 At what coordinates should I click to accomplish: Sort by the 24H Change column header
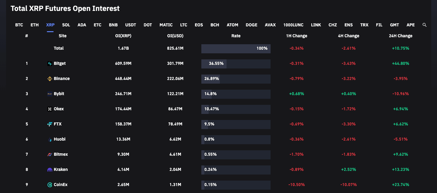(x=400, y=36)
